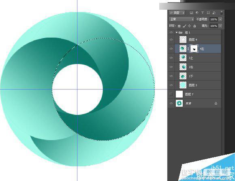This screenshot has height=181, width=235.
Task: Filter layers by type (T) icon
Action: pos(203,13)
